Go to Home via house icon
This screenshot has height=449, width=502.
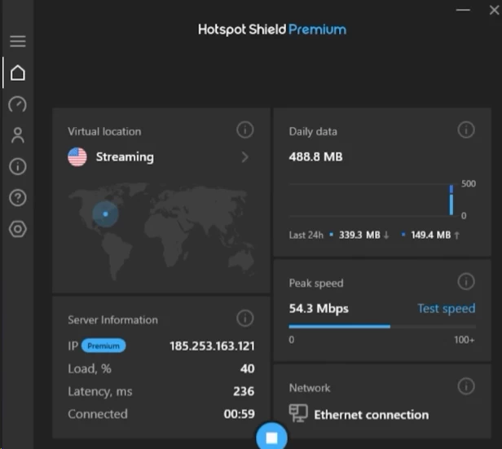(18, 73)
